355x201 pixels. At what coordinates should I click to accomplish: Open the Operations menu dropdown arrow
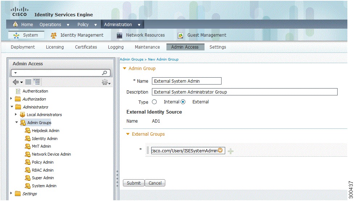click(x=68, y=25)
